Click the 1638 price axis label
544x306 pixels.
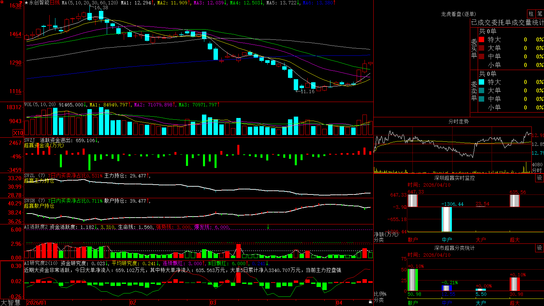click(15, 6)
